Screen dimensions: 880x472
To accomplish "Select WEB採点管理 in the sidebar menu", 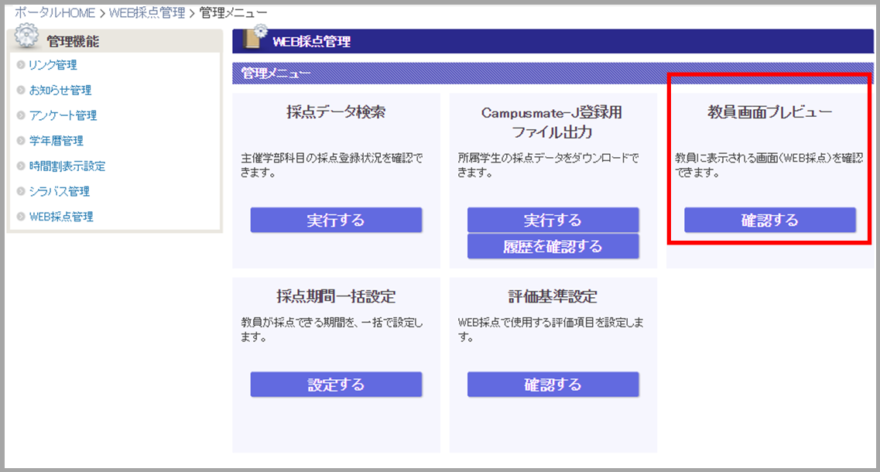I will [x=61, y=217].
